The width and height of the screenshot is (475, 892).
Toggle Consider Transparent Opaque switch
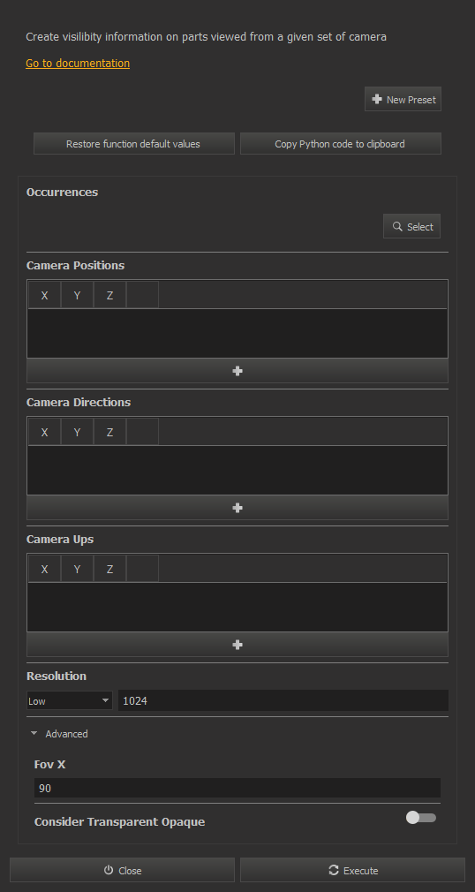421,818
